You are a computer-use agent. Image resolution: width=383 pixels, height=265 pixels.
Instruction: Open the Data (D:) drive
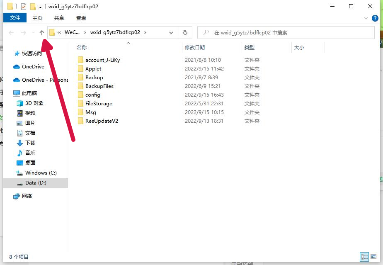point(36,183)
